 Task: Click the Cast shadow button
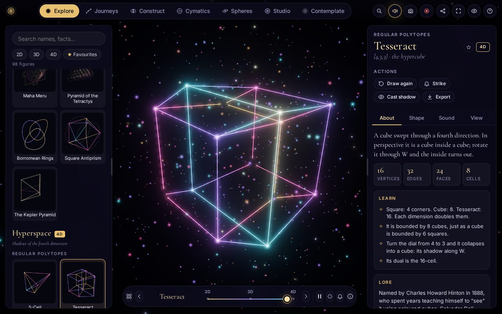point(397,97)
